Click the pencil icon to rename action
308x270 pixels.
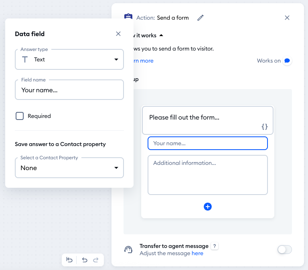201,18
